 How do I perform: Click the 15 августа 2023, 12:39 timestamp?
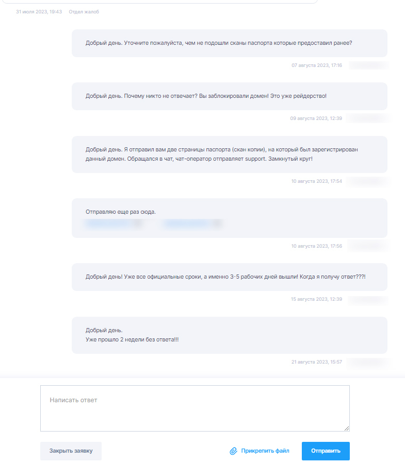tap(316, 299)
